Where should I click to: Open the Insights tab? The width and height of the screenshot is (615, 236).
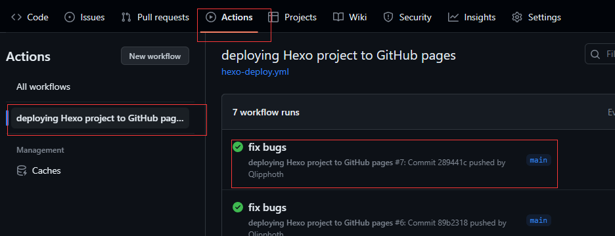click(472, 17)
